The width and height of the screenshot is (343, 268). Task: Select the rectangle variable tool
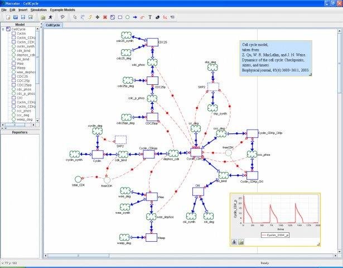119,17
